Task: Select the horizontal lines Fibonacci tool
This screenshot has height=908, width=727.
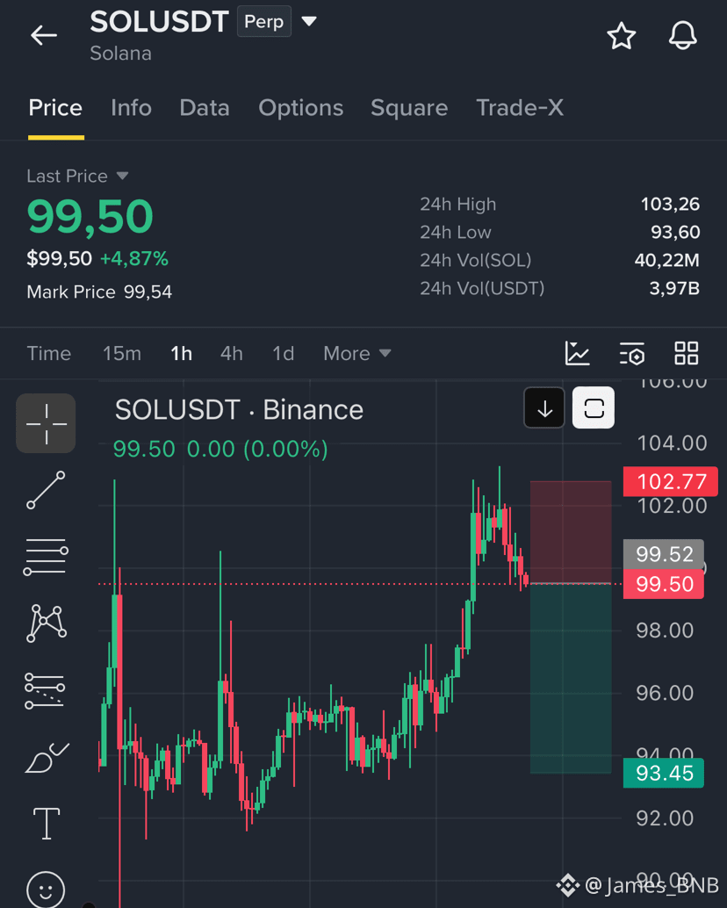Action: coord(46,557)
